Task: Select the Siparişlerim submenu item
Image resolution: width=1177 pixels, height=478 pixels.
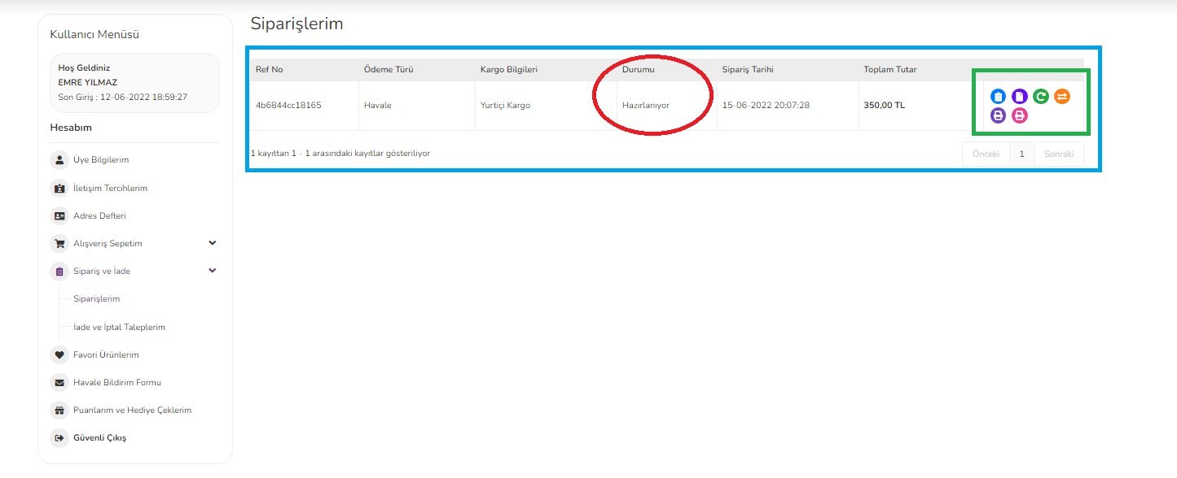Action: [96, 299]
